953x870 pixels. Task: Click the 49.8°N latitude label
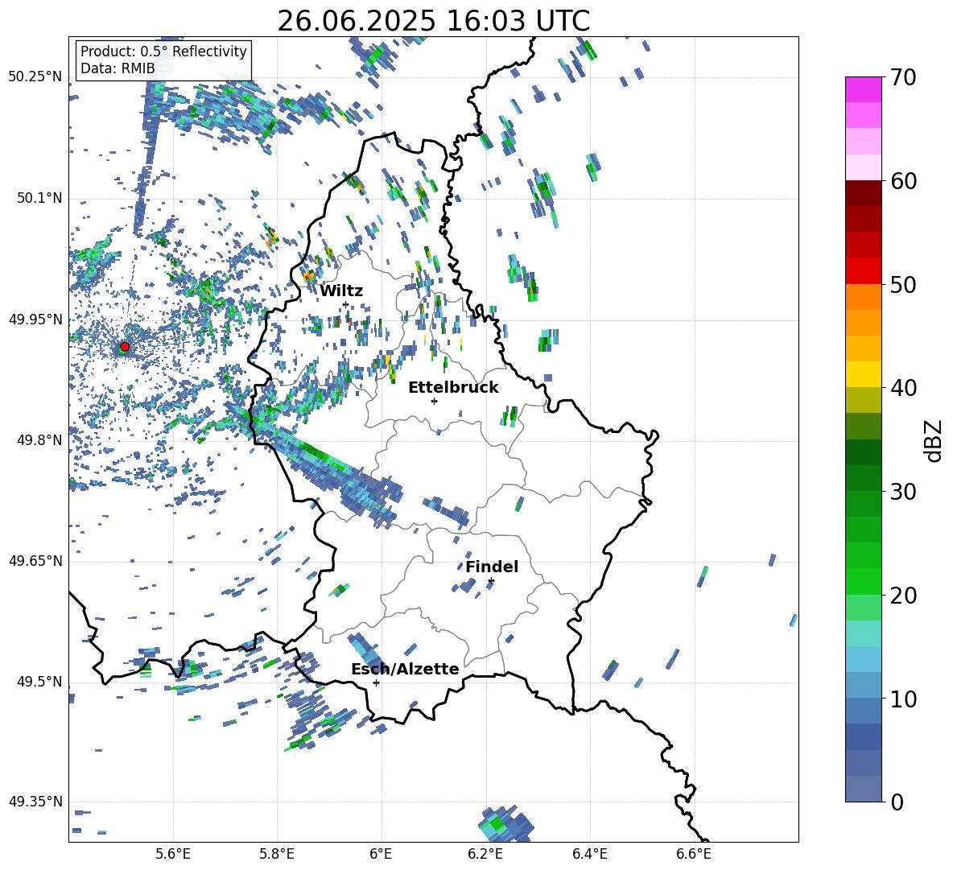coord(39,440)
